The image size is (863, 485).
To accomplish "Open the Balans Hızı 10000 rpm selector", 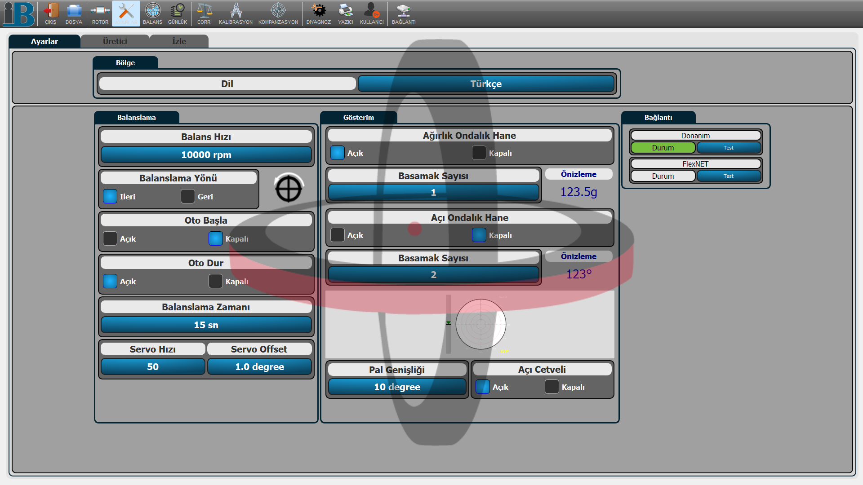I will tap(206, 155).
